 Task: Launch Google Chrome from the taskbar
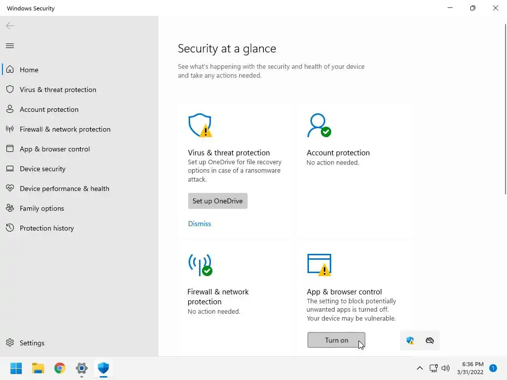pyautogui.click(x=60, y=368)
